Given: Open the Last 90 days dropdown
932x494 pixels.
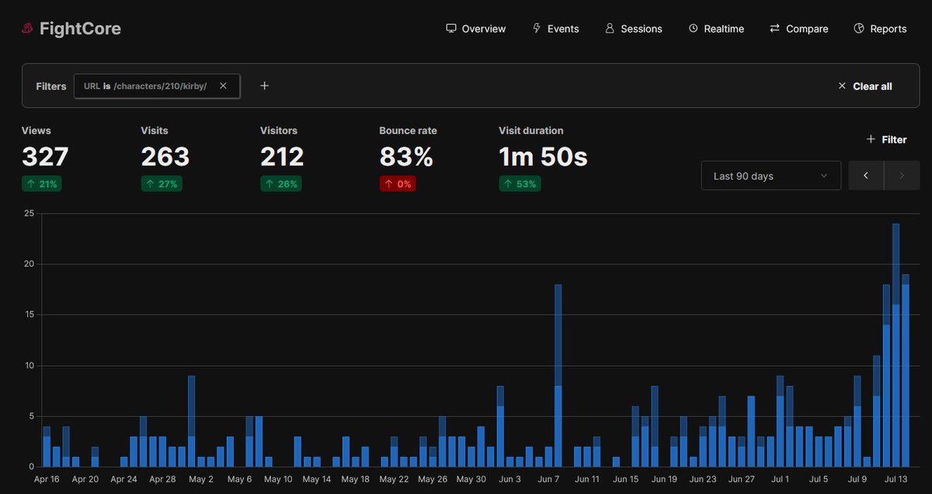Looking at the screenshot, I should click(770, 176).
